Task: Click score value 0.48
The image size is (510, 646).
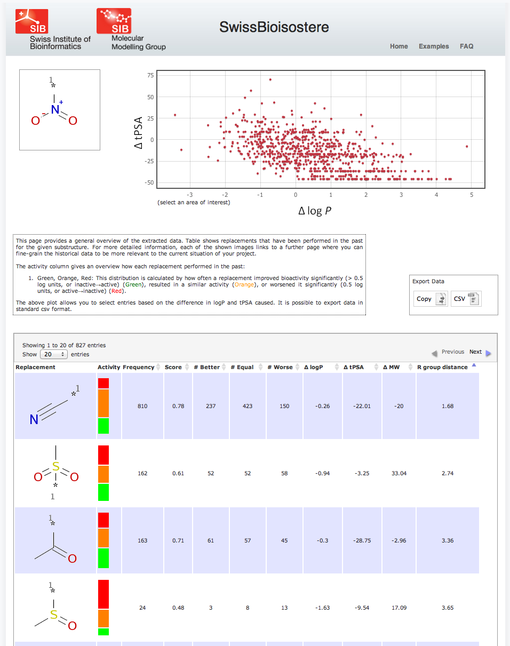Action: pyautogui.click(x=178, y=608)
